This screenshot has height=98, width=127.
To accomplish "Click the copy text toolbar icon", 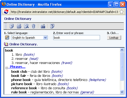I will (12, 26).
